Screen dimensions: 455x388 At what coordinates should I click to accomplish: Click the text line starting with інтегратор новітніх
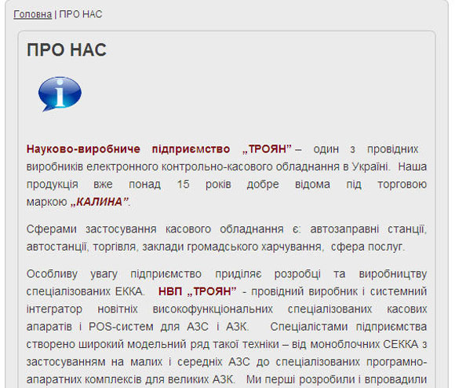pyautogui.click(x=227, y=309)
